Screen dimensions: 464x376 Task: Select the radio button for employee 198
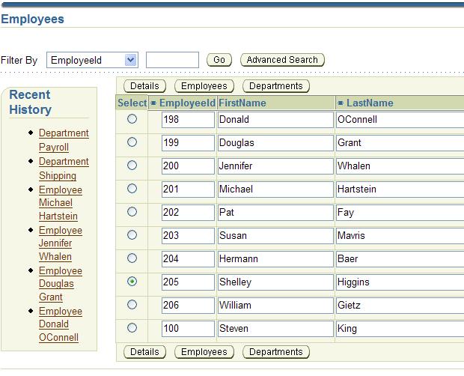click(132, 119)
